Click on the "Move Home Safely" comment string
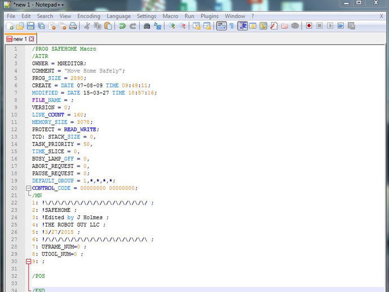The width and height of the screenshot is (389, 292). (x=93, y=71)
